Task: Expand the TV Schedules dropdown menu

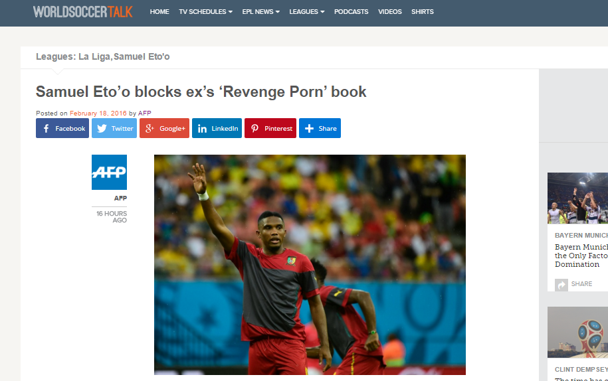Action: (205, 12)
